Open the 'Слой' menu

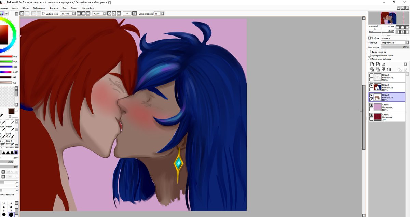pyautogui.click(x=26, y=8)
